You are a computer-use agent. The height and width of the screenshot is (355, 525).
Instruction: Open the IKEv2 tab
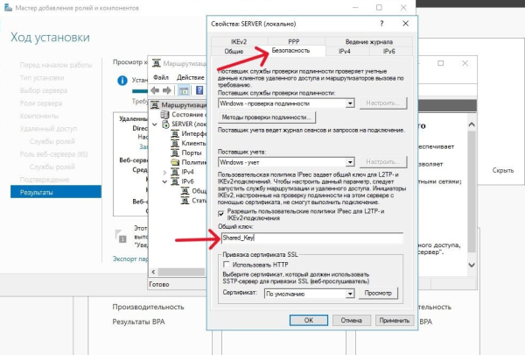[x=239, y=41]
